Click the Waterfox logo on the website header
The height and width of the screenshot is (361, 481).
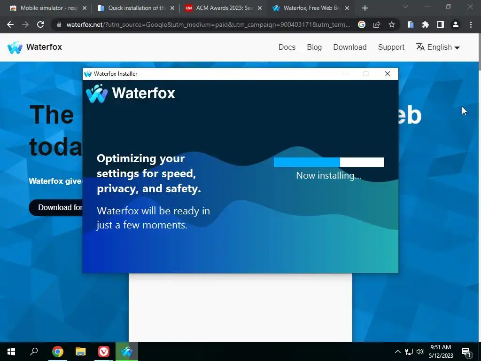tap(35, 47)
